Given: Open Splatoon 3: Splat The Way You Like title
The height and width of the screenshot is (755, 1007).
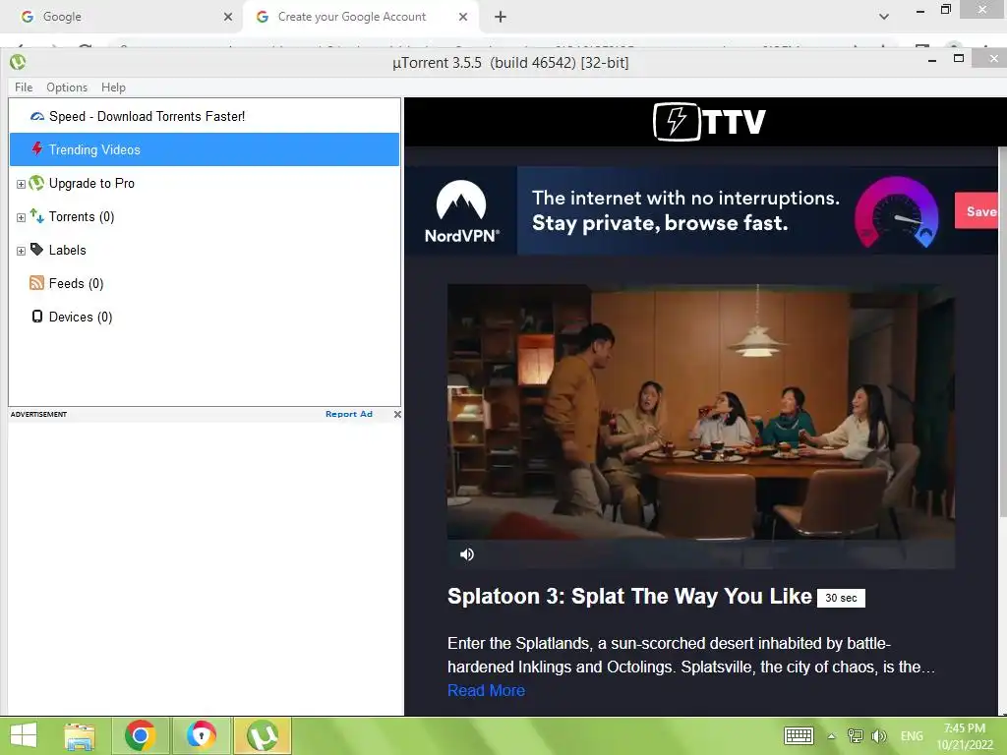Looking at the screenshot, I should pyautogui.click(x=629, y=597).
